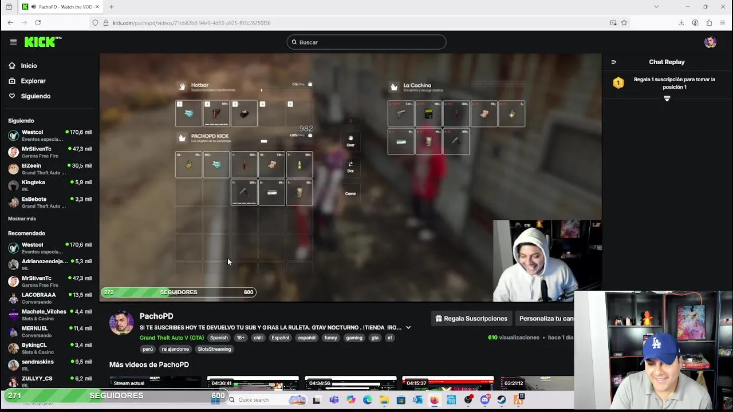The height and width of the screenshot is (412, 733).
Task: Close the PachoPD browser tab
Action: tap(97, 7)
